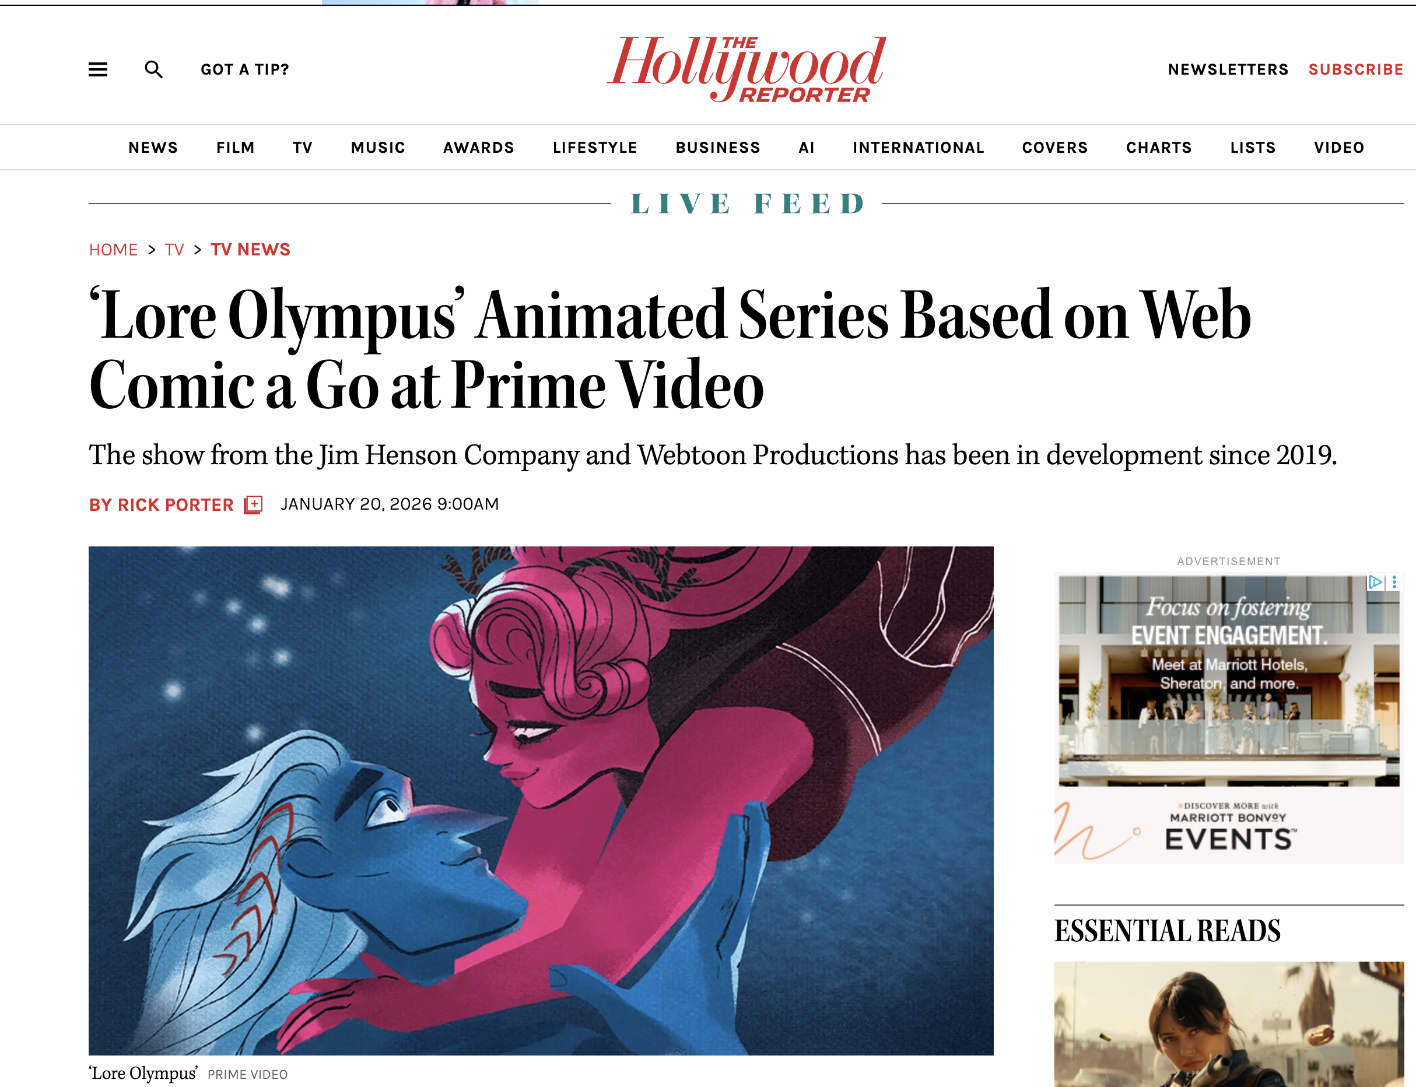Open the Marriott Bonvoy Events advertisement
This screenshot has height=1087, width=1416.
[x=1228, y=718]
